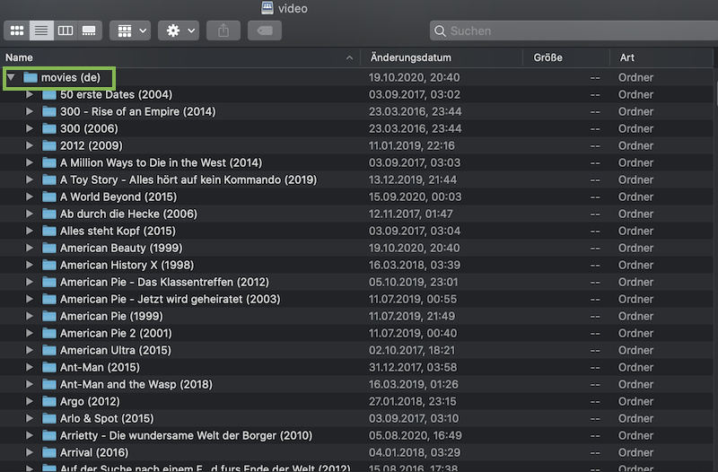Select Ant-Man and the Wasp (2018)
The height and width of the screenshot is (472, 718).
pyautogui.click(x=356, y=384)
